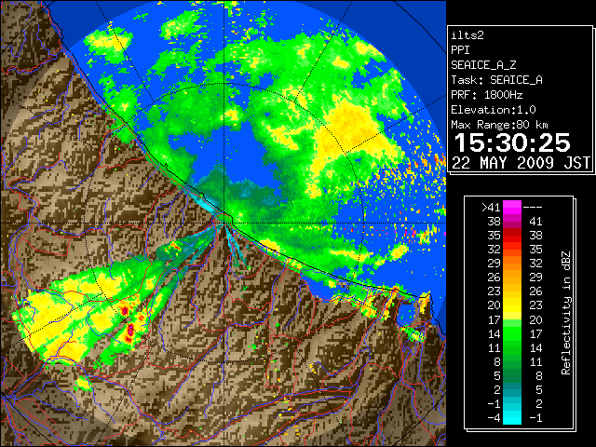Select the "Elevation:1.0" text

[493, 110]
